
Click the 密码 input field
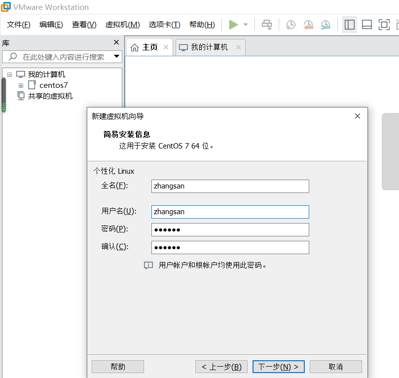coord(230,229)
